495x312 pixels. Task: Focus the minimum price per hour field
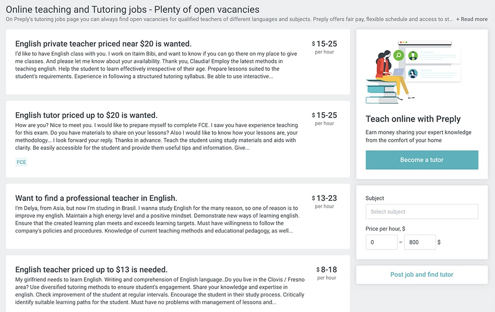pyautogui.click(x=381, y=242)
